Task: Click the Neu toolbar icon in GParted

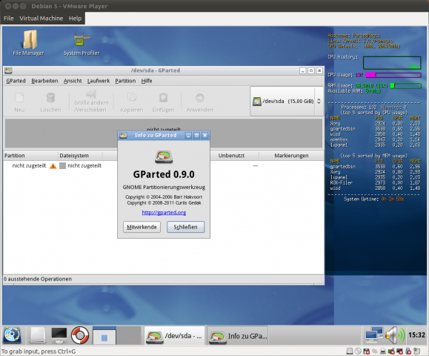Action: tap(19, 102)
